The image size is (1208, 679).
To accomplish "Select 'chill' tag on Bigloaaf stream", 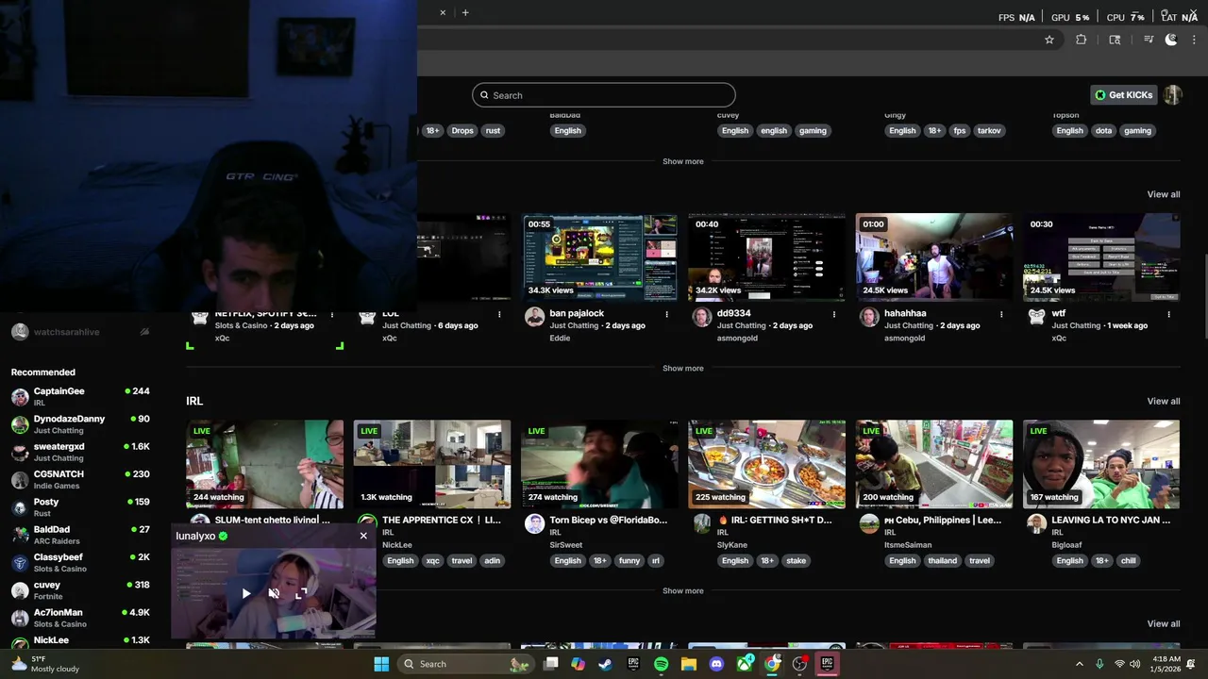I will (x=1129, y=561).
